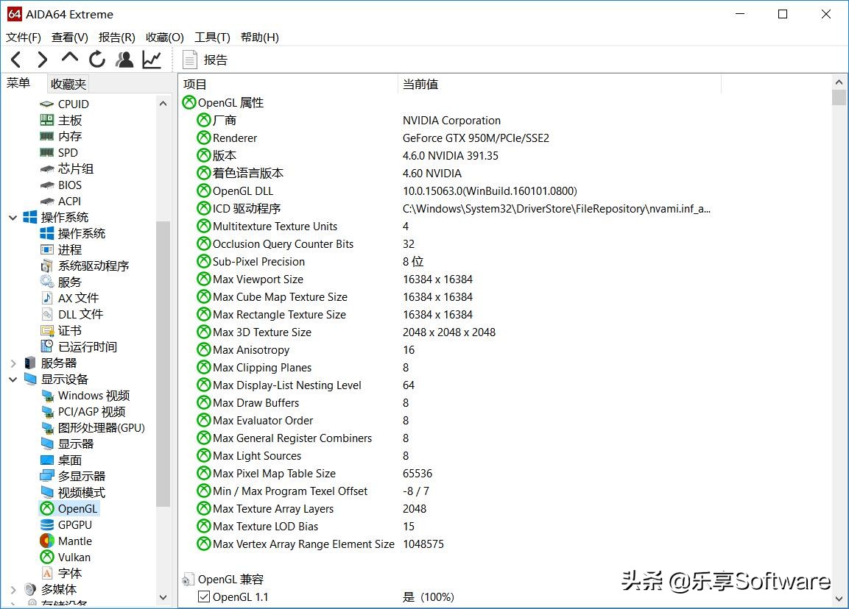The image size is (849, 609).
Task: Click the BIOS sidebar entry
Action: pyautogui.click(x=68, y=185)
